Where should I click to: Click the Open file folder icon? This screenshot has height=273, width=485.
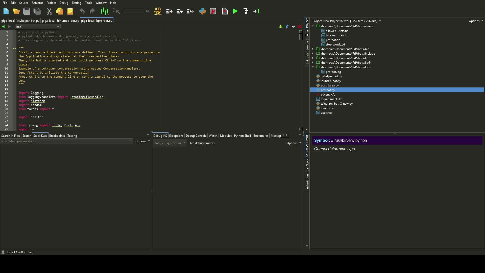coord(16,11)
